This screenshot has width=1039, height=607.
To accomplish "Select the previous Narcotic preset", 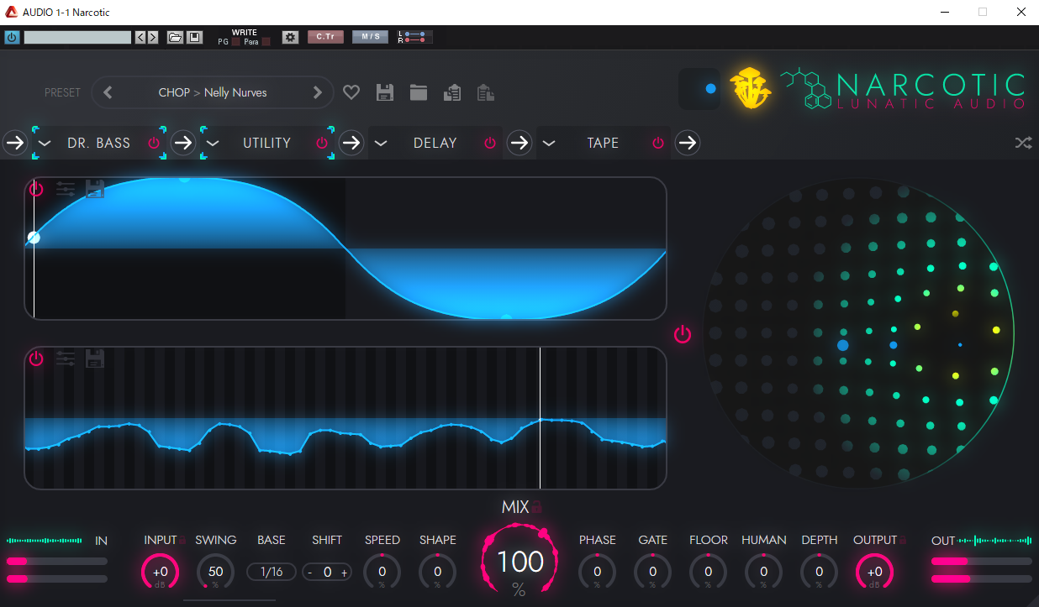I will click(108, 92).
